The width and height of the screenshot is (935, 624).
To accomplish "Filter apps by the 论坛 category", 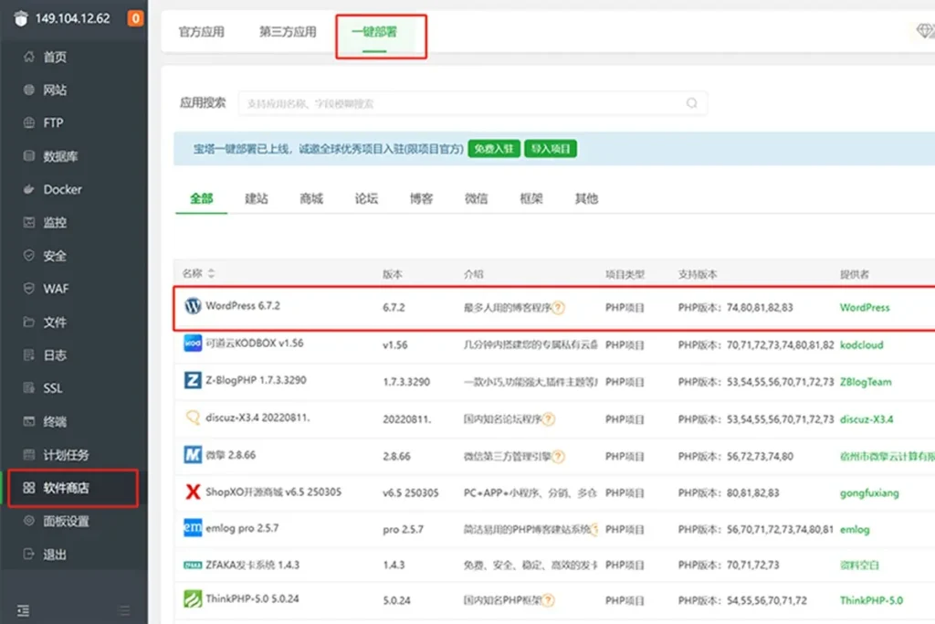I will pos(365,197).
